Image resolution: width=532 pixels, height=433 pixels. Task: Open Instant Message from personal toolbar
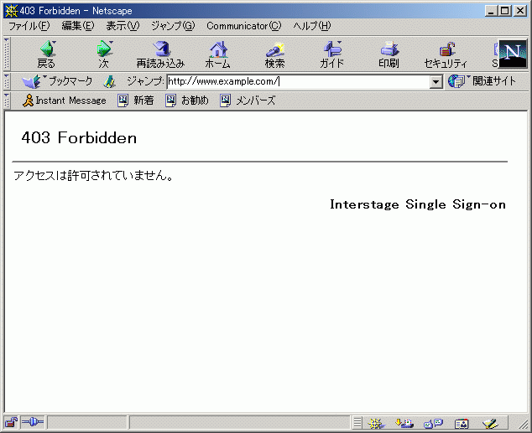tap(65, 101)
